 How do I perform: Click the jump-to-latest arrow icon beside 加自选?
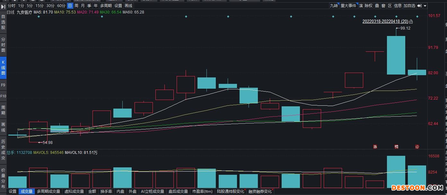[x=419, y=6]
